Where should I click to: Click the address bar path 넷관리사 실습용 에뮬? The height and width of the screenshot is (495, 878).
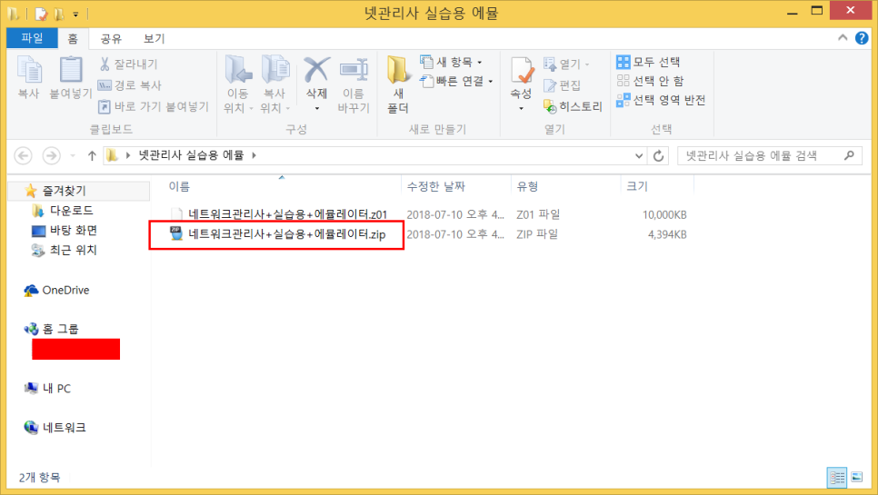tap(191, 155)
